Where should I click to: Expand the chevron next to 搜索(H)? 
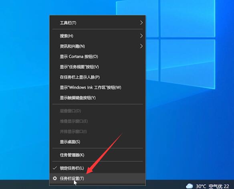(141, 36)
